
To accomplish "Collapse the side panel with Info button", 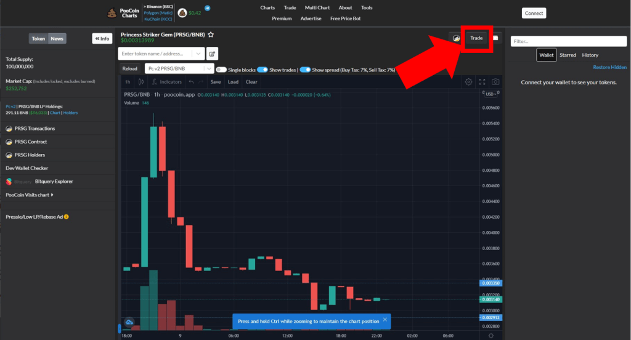I will click(x=102, y=39).
